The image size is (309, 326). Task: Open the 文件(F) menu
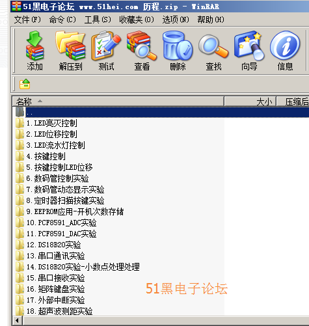click(x=27, y=20)
